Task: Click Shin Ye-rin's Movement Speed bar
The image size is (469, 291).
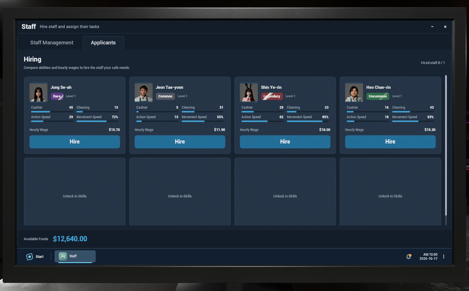Action: (x=308, y=121)
